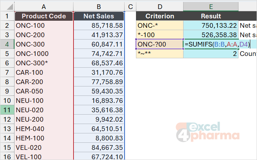The height and width of the screenshot is (160, 257).
Task: Select cell containing HEM-100
Action: tap(44, 138)
